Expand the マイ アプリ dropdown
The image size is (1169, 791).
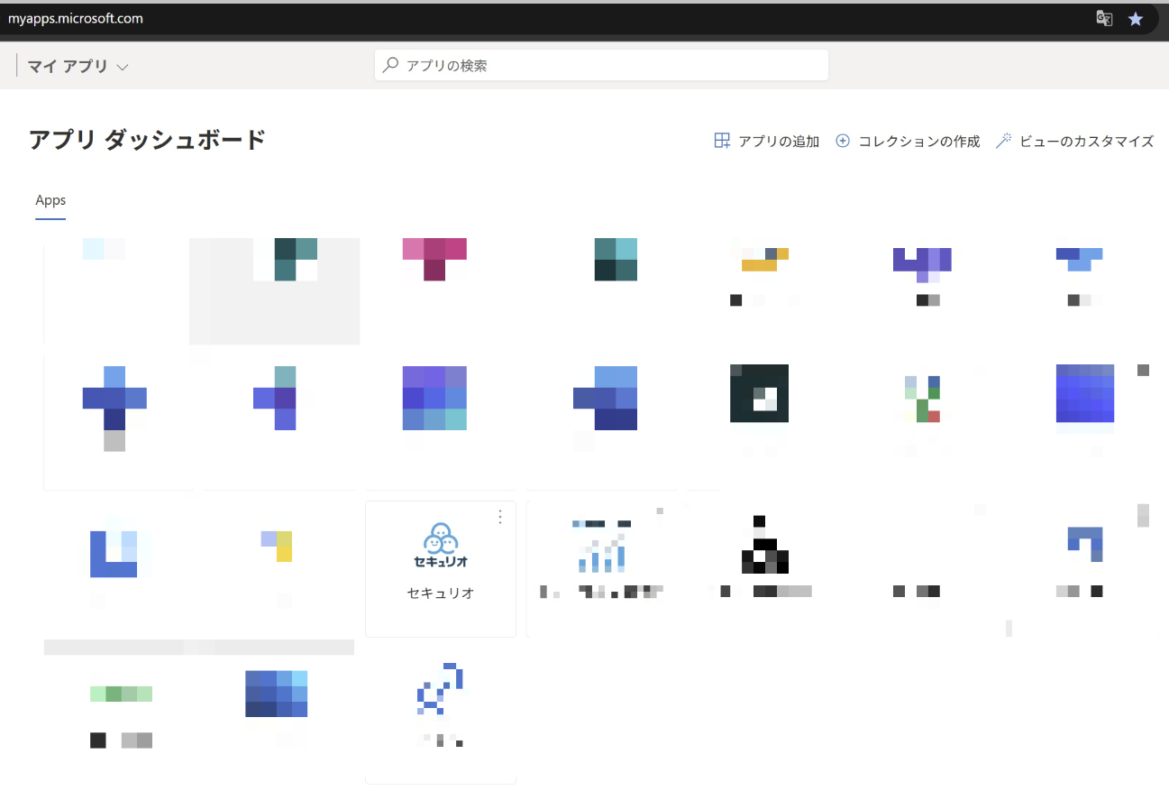[x=78, y=66]
